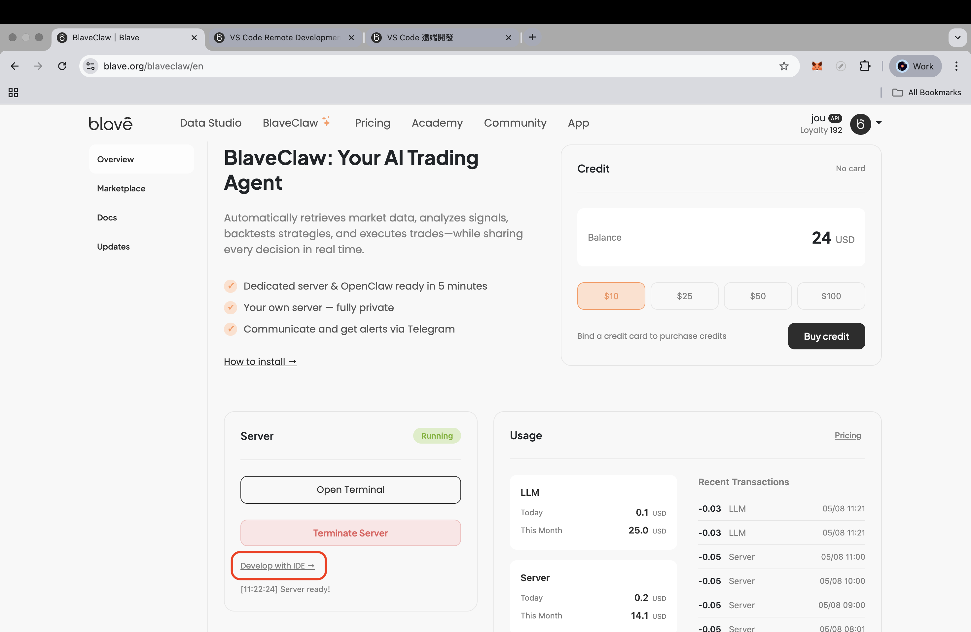Click the LLM This Month 25.0 USD value

click(x=647, y=530)
